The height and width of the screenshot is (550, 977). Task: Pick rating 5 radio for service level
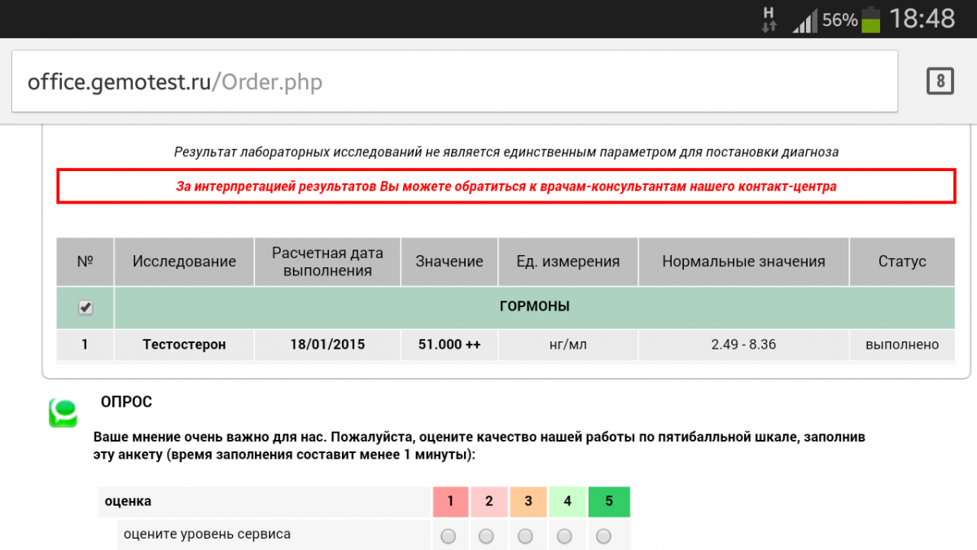click(603, 535)
